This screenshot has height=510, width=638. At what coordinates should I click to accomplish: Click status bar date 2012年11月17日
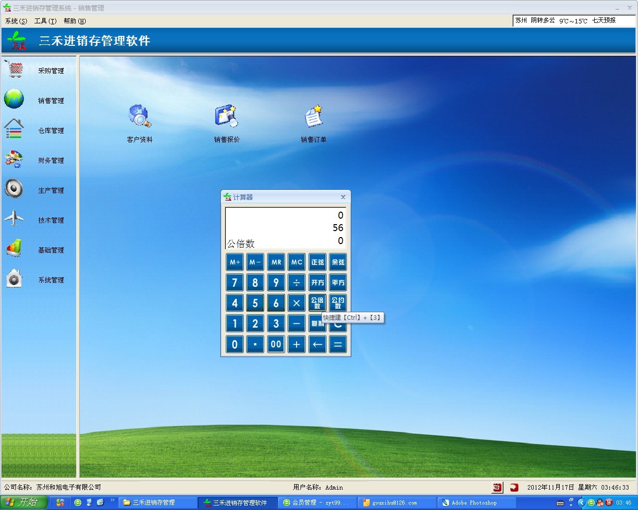[550, 487]
